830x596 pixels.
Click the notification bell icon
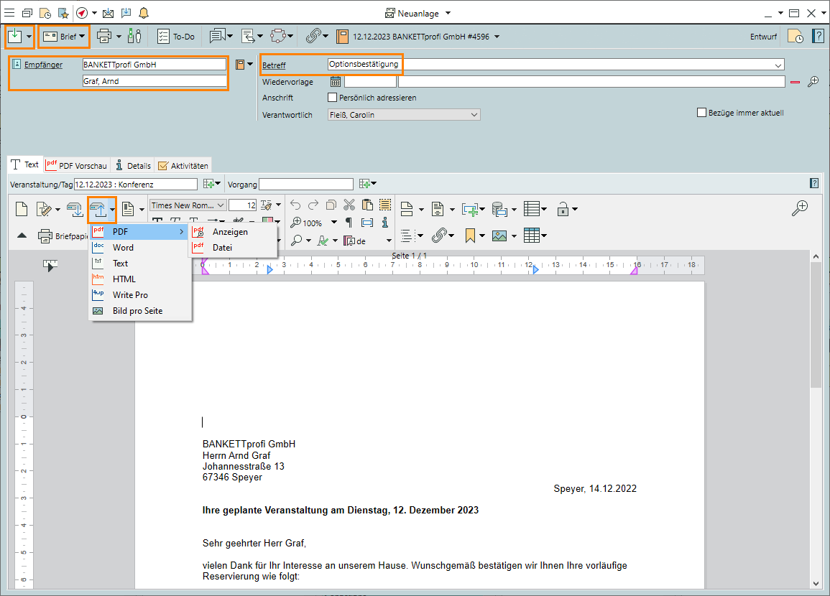coord(144,13)
